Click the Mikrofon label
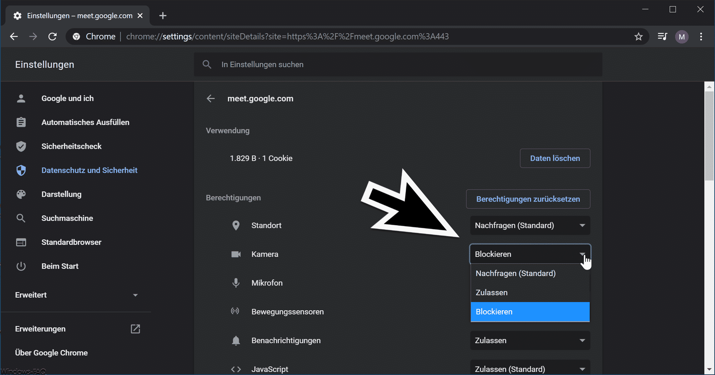Image resolution: width=715 pixels, height=375 pixels. click(x=267, y=283)
